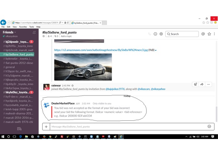Show hidden tray icons chevron
The width and height of the screenshot is (218, 155).
[x=186, y=137]
